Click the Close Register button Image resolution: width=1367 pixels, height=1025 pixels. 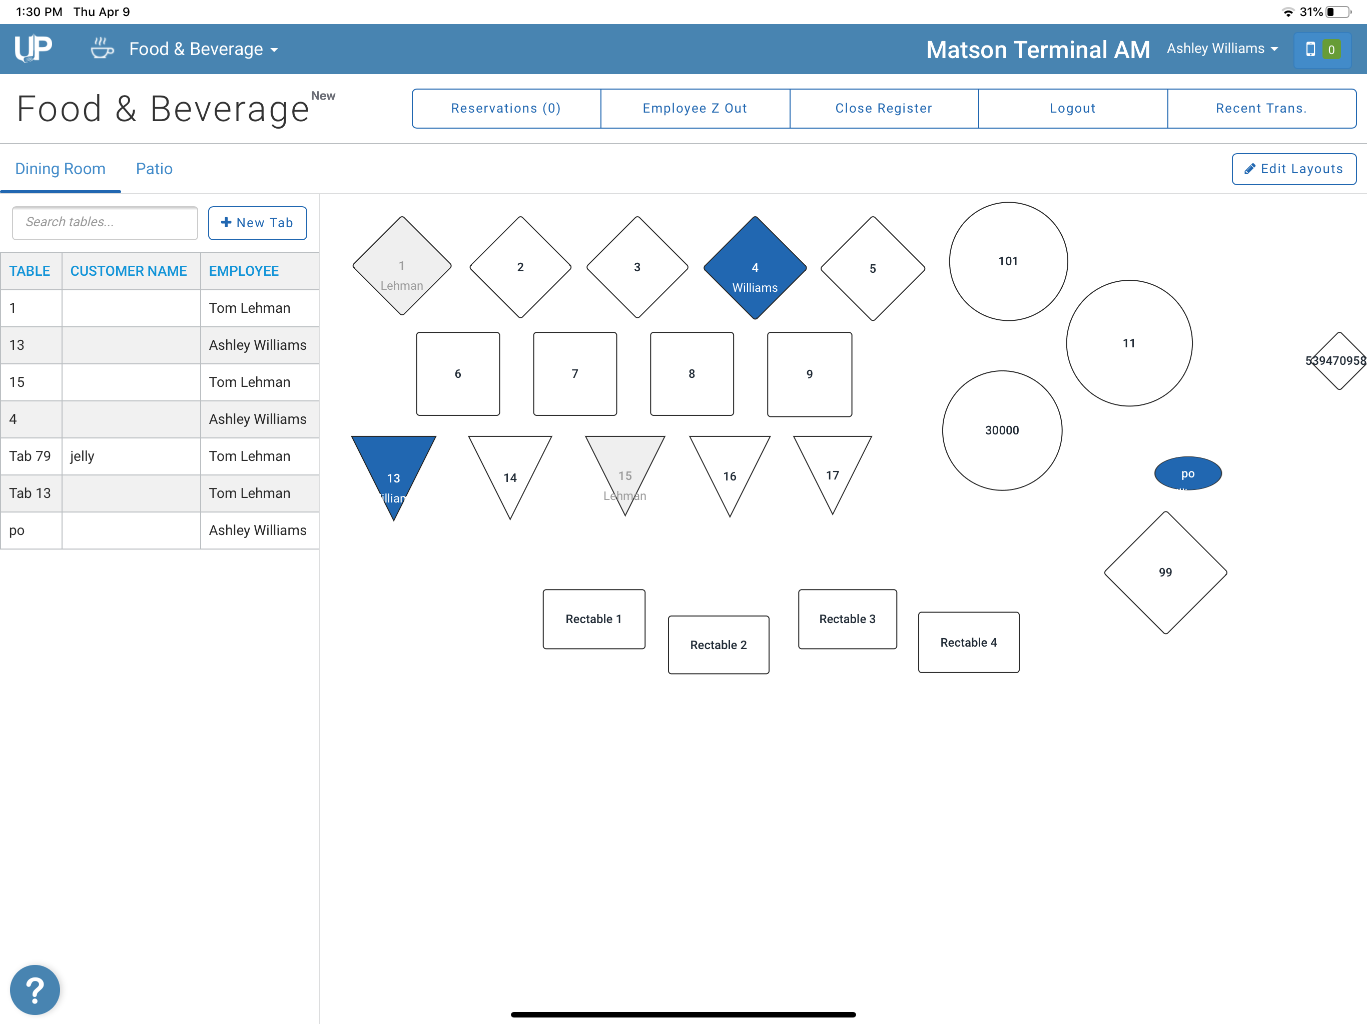click(x=883, y=108)
